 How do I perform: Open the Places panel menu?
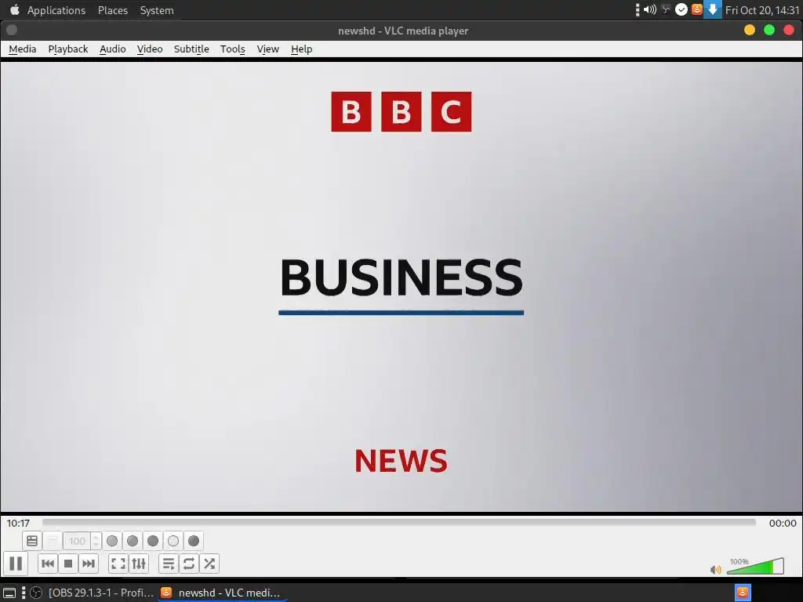click(113, 10)
